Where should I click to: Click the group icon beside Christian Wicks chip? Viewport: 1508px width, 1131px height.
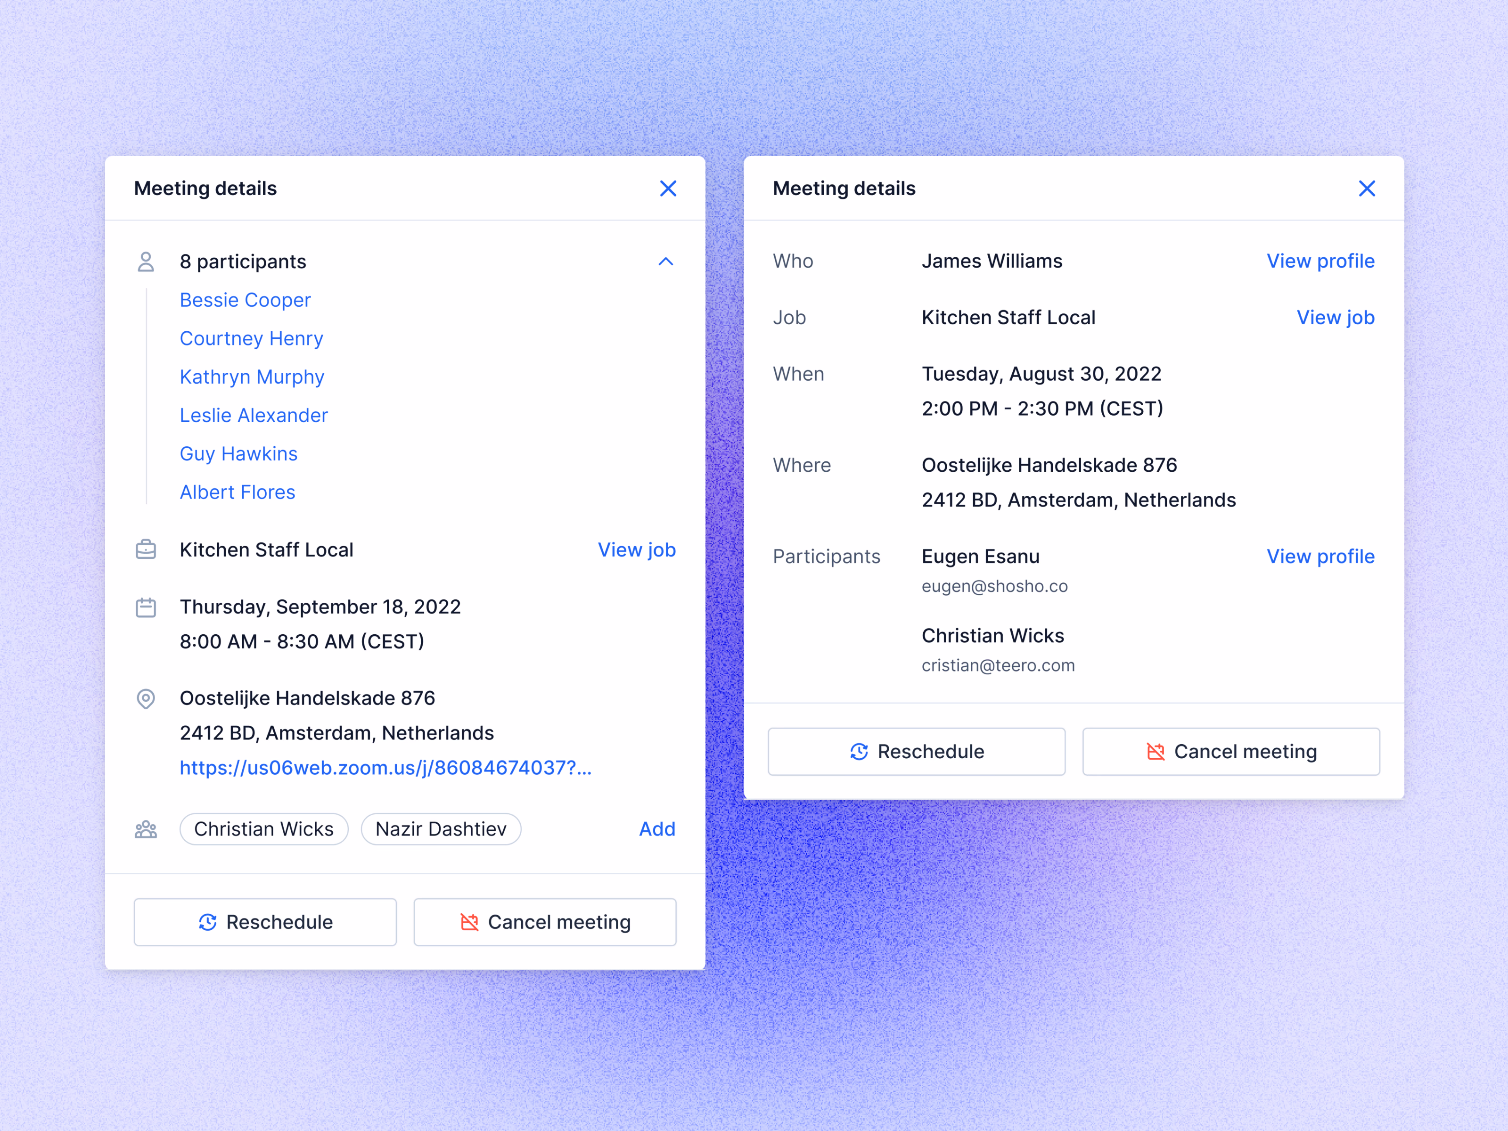146,829
